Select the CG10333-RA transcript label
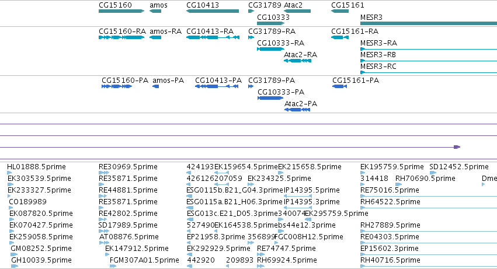 [280, 43]
